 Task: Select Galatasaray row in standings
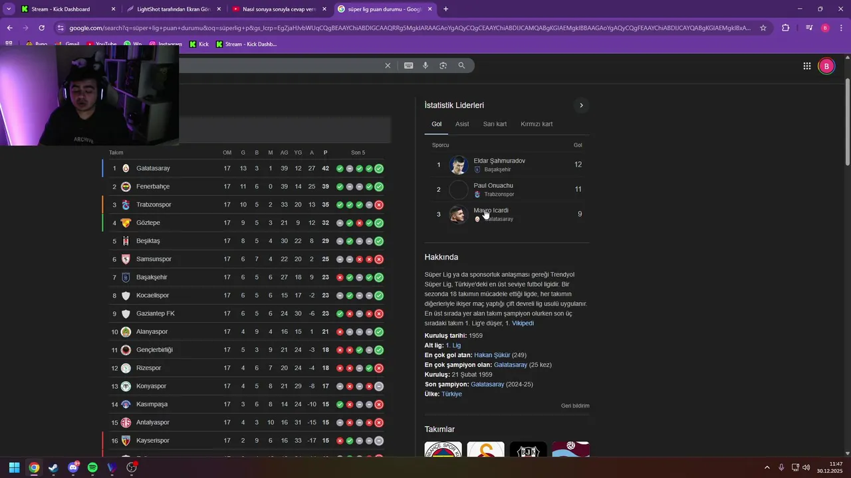point(247,169)
